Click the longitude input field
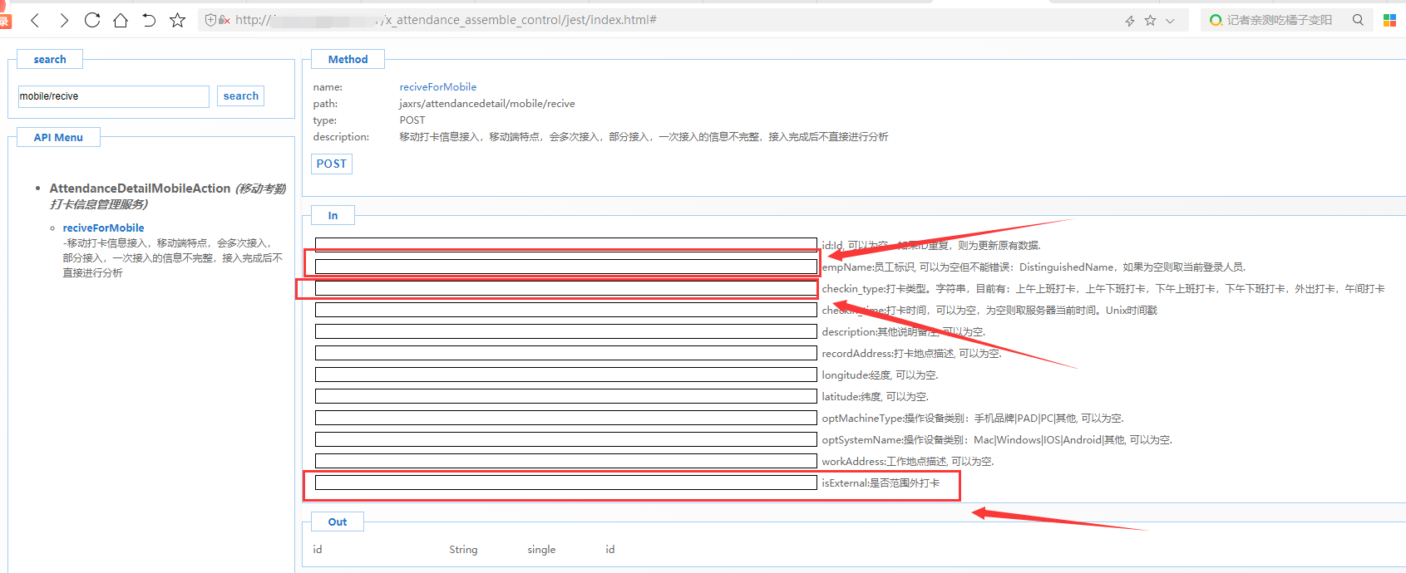 pos(566,375)
